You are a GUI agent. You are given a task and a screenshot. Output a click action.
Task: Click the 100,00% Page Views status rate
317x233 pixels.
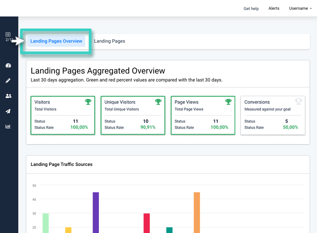pos(219,127)
